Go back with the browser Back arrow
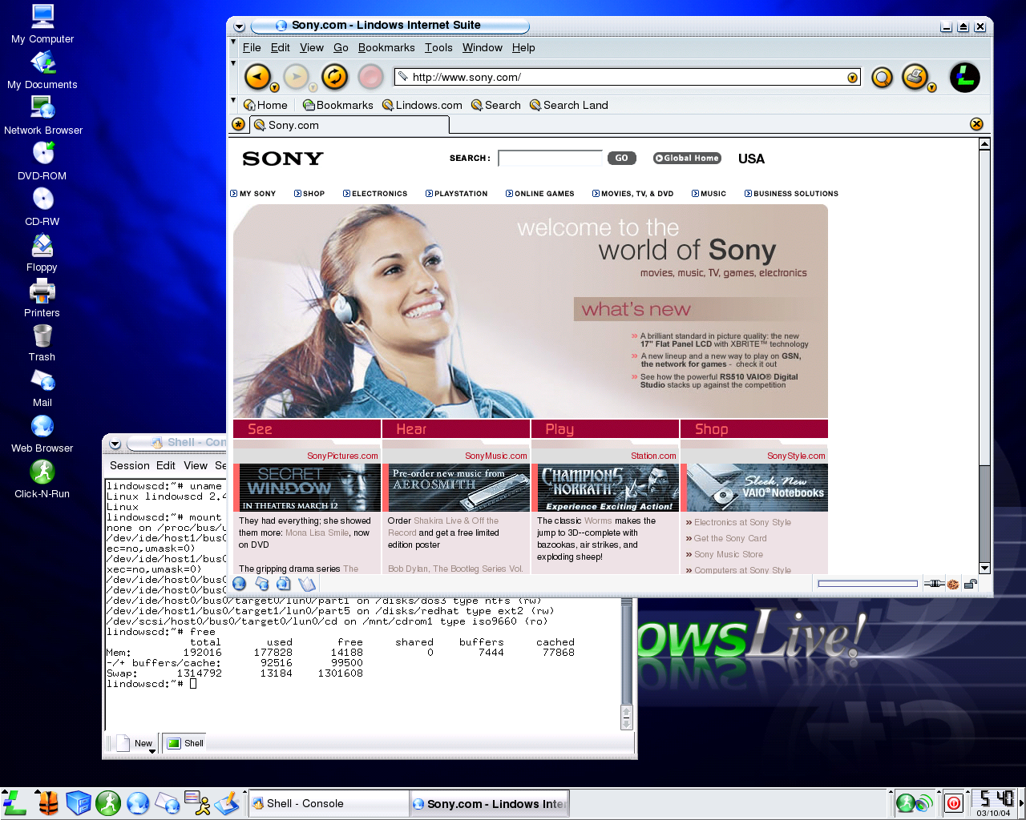 [x=257, y=77]
